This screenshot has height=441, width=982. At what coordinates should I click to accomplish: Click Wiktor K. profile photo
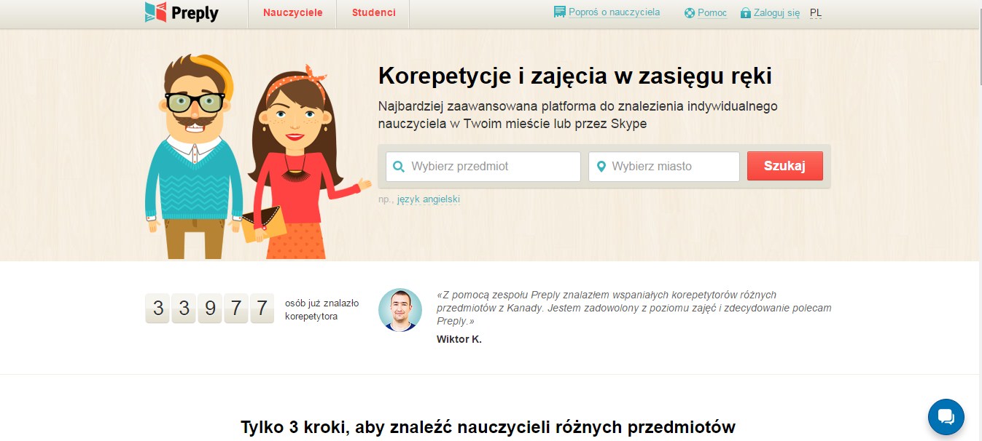400,310
